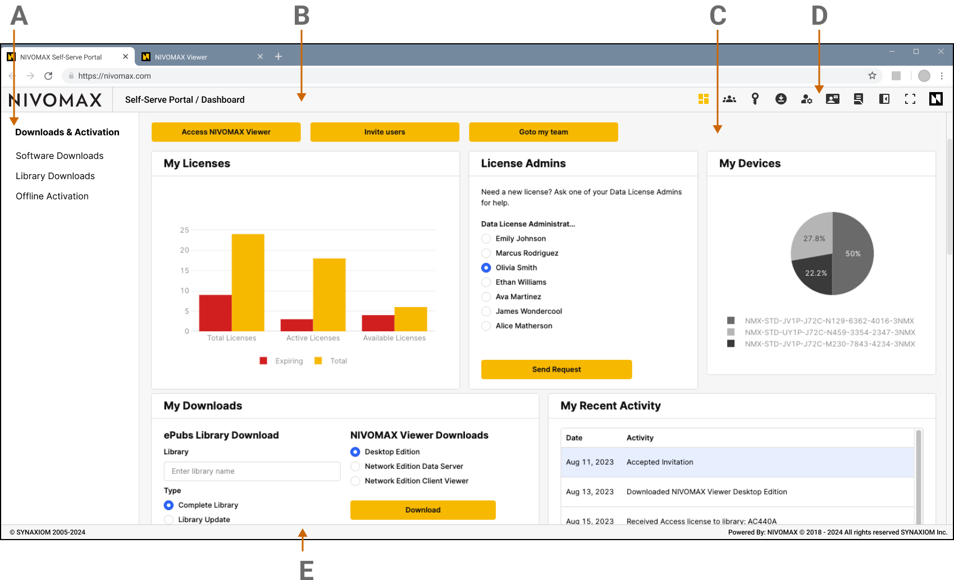Click the browser address bar URL
The height and width of the screenshot is (580, 954).
[115, 76]
